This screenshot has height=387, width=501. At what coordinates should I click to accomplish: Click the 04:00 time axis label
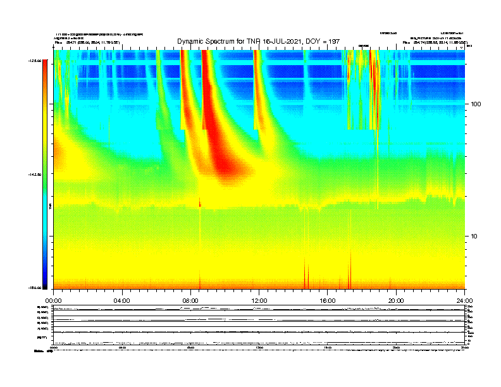point(122,301)
